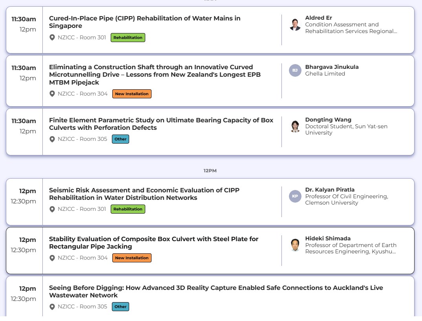The width and height of the screenshot is (422, 321).
Task: Open Aldred Er's profile photo
Action: [x=295, y=24]
